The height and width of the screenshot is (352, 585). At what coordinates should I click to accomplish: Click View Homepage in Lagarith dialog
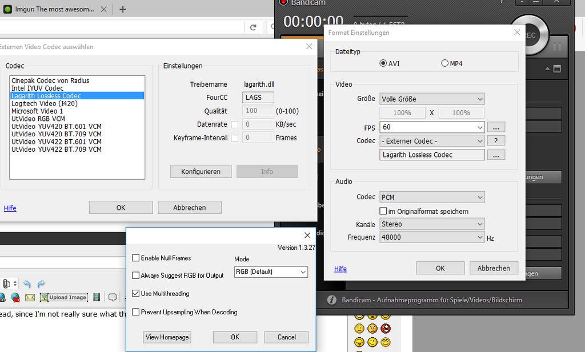167,337
